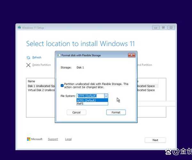Click the Refresh link text
The height and width of the screenshot is (160, 192).
[x=37, y=57]
